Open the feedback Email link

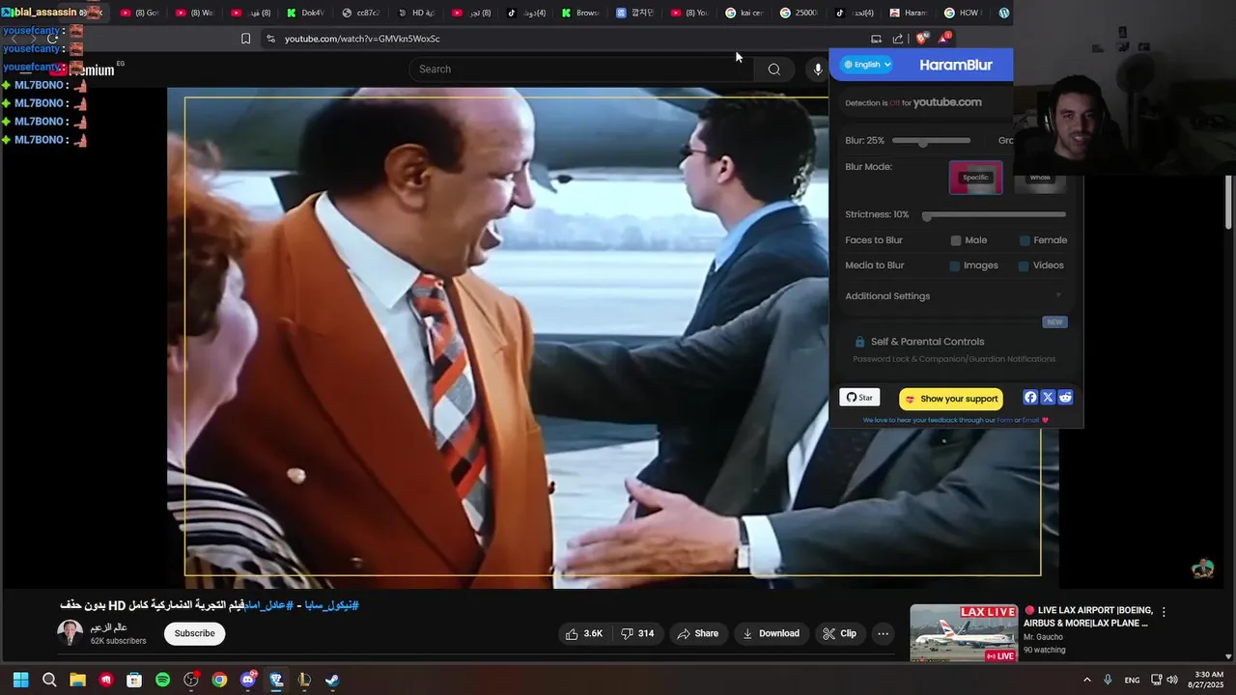pyautogui.click(x=1030, y=420)
